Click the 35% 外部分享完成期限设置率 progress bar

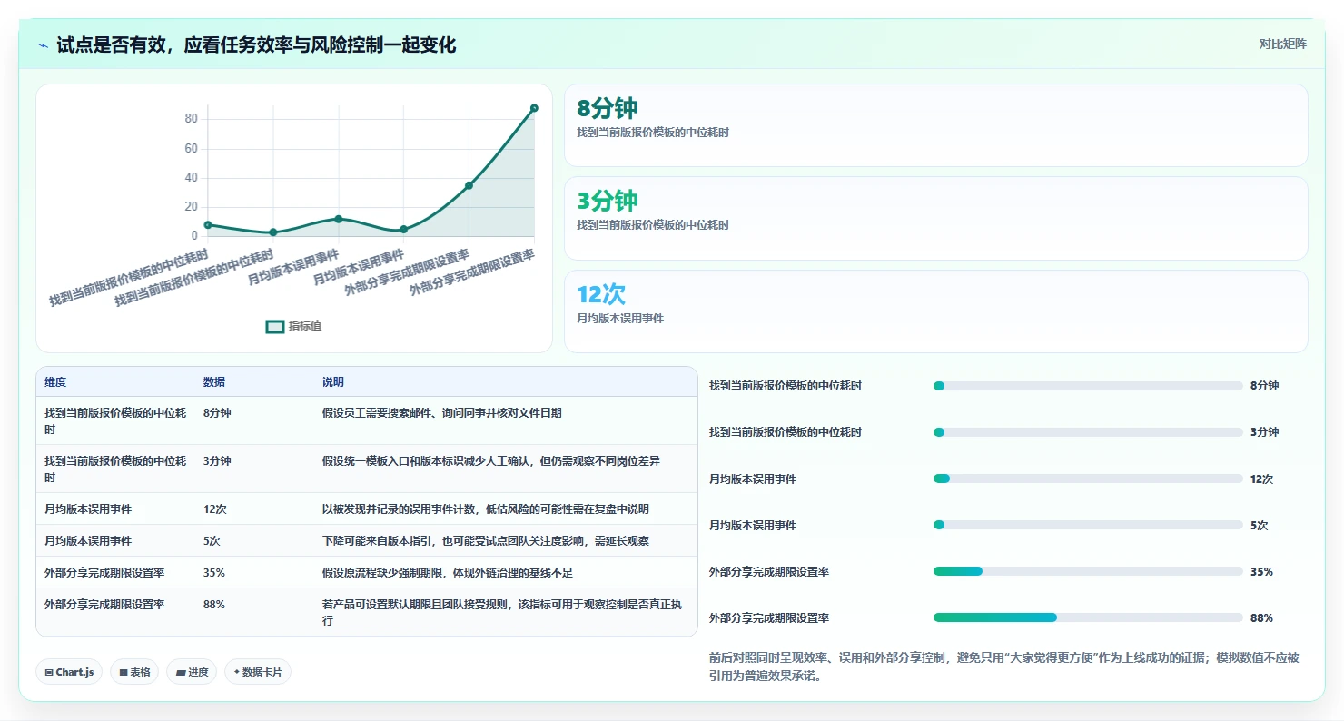click(x=1088, y=571)
